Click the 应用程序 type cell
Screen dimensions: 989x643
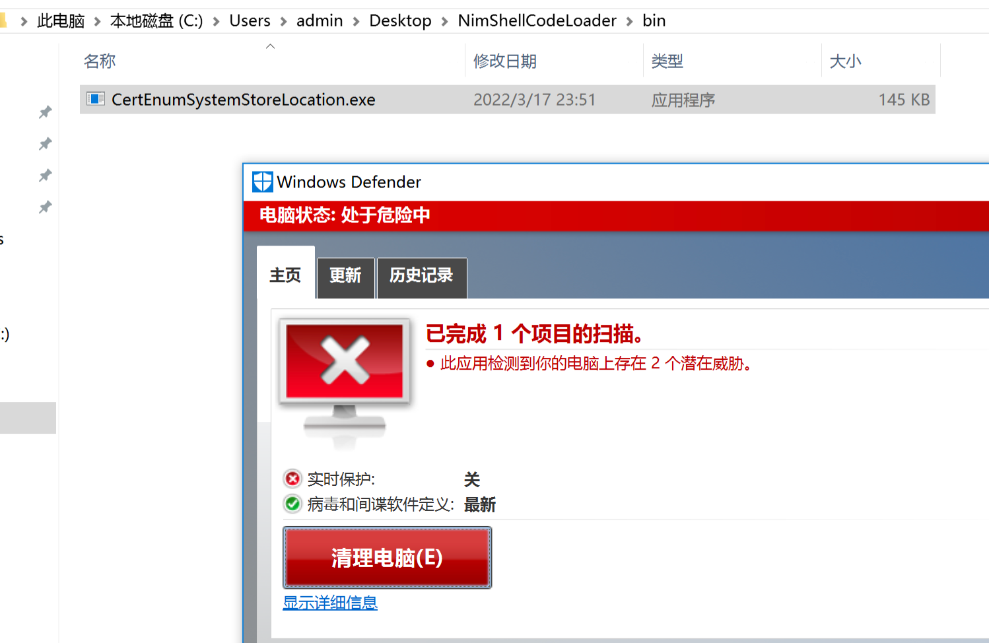(x=683, y=100)
